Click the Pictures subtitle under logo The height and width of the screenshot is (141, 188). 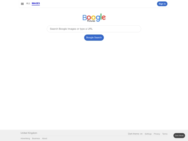click(x=91, y=21)
